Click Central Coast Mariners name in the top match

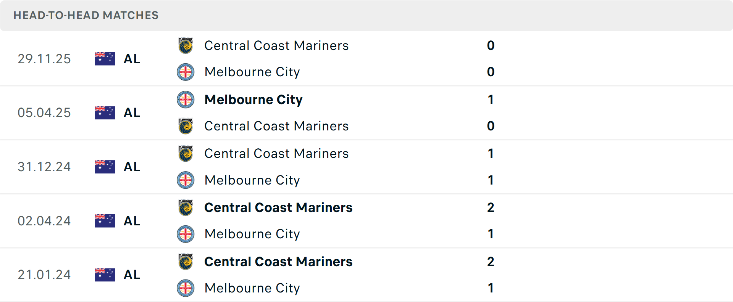click(x=276, y=46)
